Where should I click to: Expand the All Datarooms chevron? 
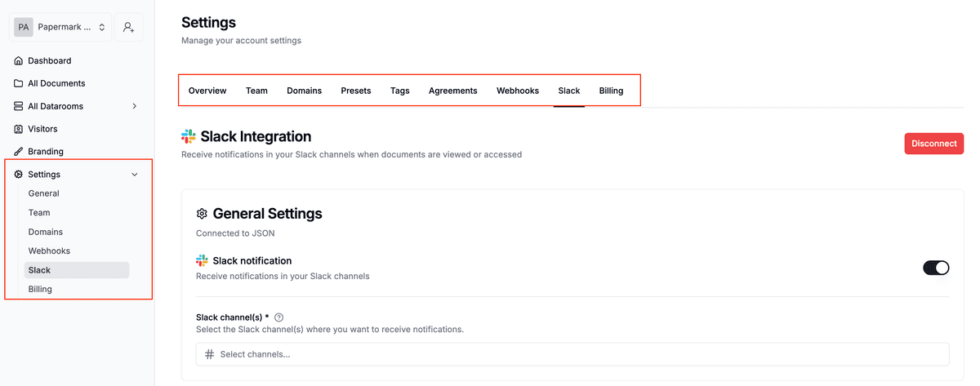coord(135,106)
